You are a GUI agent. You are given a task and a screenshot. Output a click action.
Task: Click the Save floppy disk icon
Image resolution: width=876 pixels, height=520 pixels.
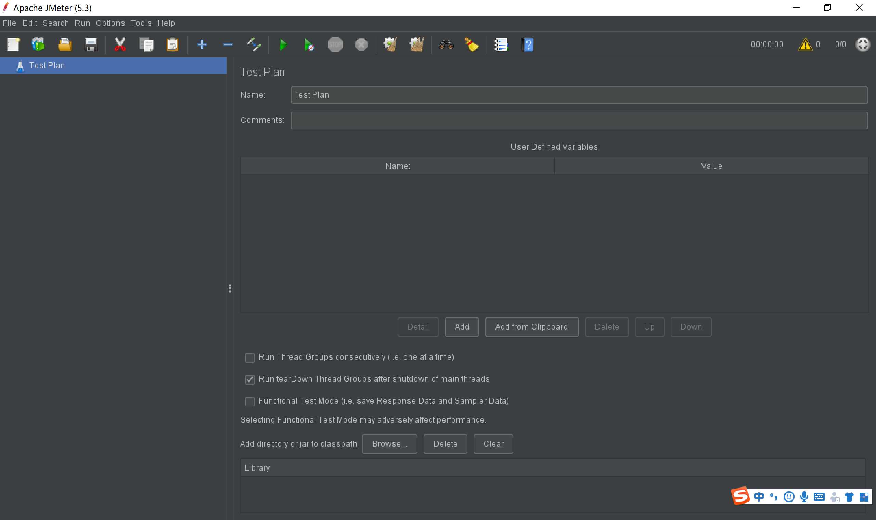coord(91,44)
